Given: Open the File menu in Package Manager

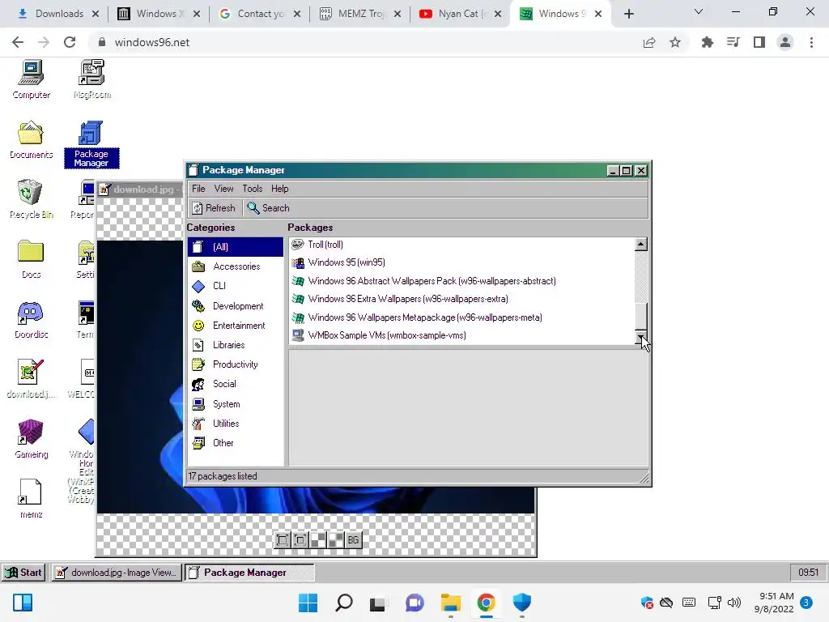Looking at the screenshot, I should pyautogui.click(x=198, y=189).
